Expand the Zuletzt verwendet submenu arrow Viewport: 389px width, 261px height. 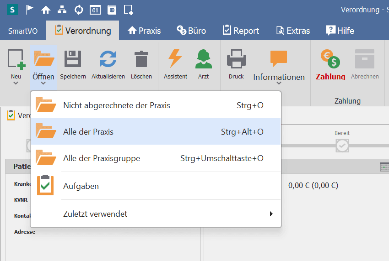271,214
